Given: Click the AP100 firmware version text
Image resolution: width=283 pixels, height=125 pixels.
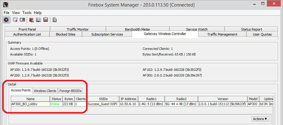Looking at the screenshot, I should [x=39, y=70].
